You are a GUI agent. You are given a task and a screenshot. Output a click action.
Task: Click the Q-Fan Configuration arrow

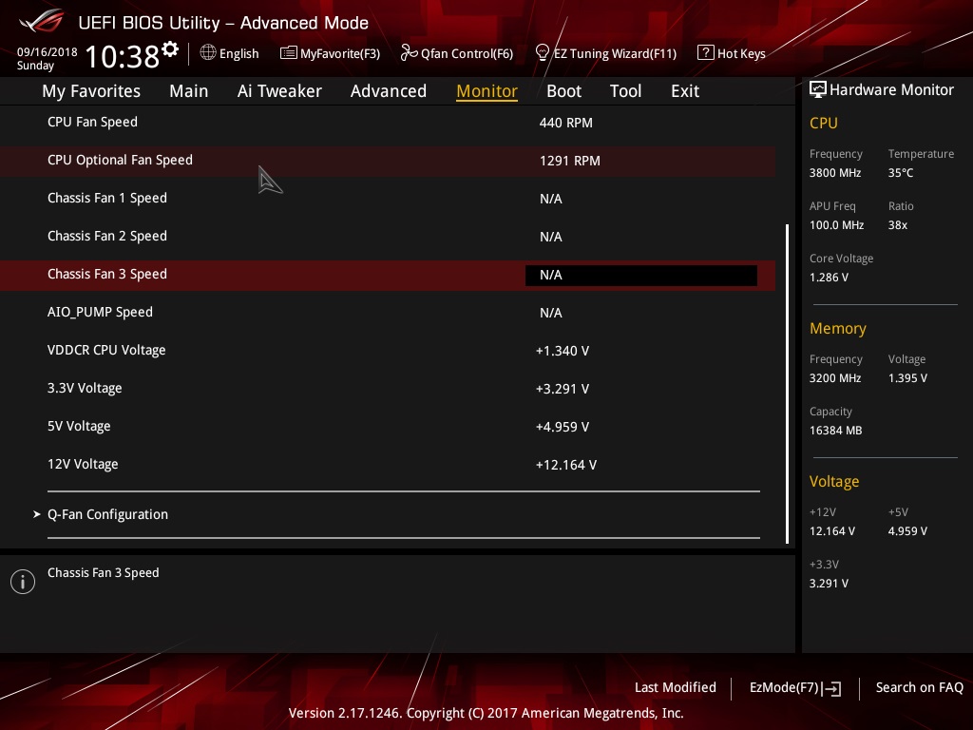[x=37, y=514]
